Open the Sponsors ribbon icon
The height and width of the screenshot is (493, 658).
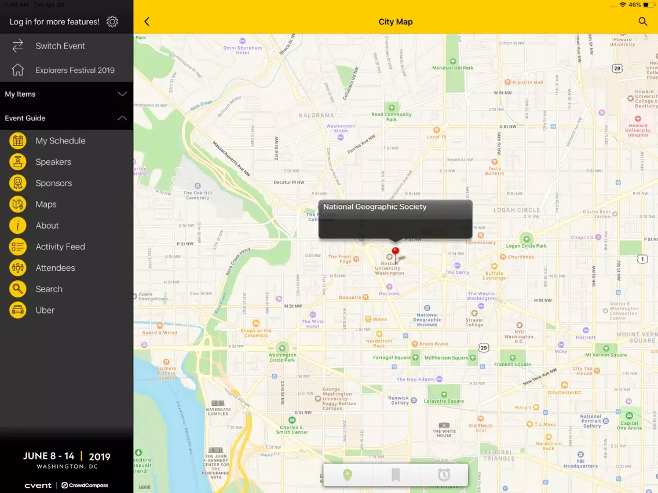coord(17,183)
